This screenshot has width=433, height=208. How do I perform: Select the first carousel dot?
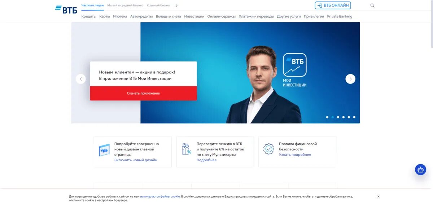(x=327, y=117)
